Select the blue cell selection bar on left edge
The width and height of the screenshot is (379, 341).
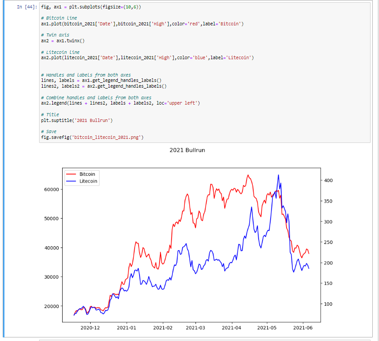4,169
